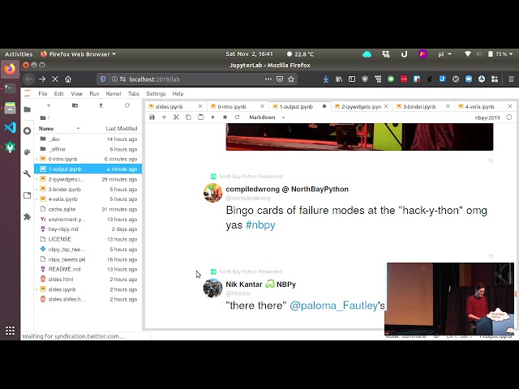Image resolution: width=519 pixels, height=389 pixels.
Task: Go to Firefox home page icon
Action: (x=68, y=79)
